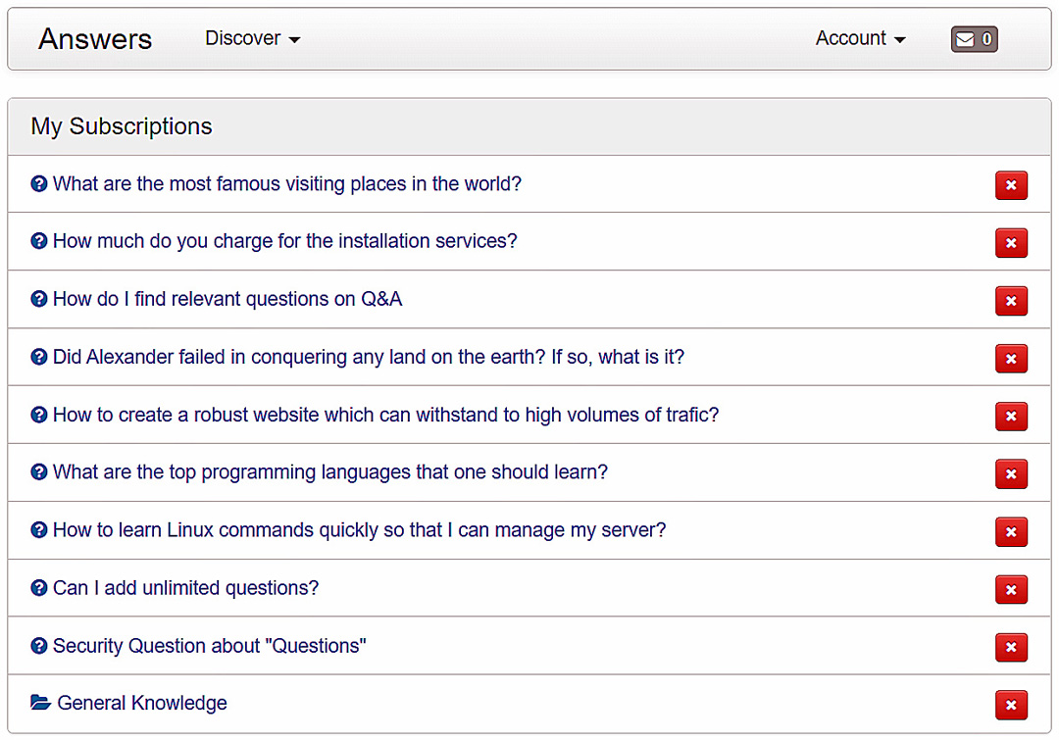The width and height of the screenshot is (1059, 740).
Task: Unsubscribe from 'top programming languages' question
Action: point(1011,474)
